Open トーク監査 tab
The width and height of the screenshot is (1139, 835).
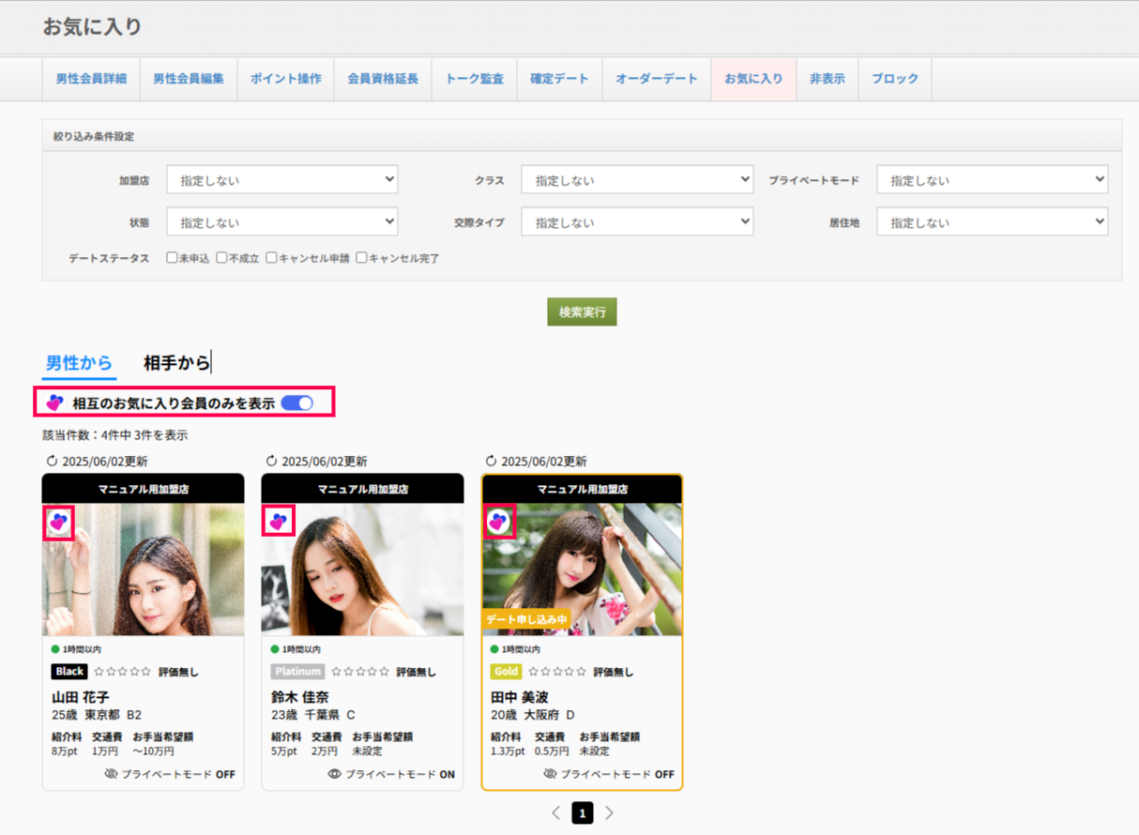(475, 79)
